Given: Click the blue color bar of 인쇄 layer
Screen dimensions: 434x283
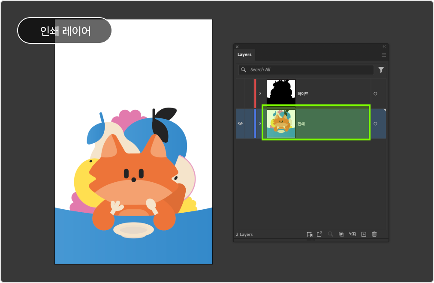Looking at the screenshot, I should 255,123.
